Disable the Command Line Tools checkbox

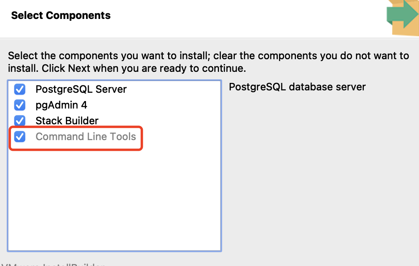pos(19,137)
